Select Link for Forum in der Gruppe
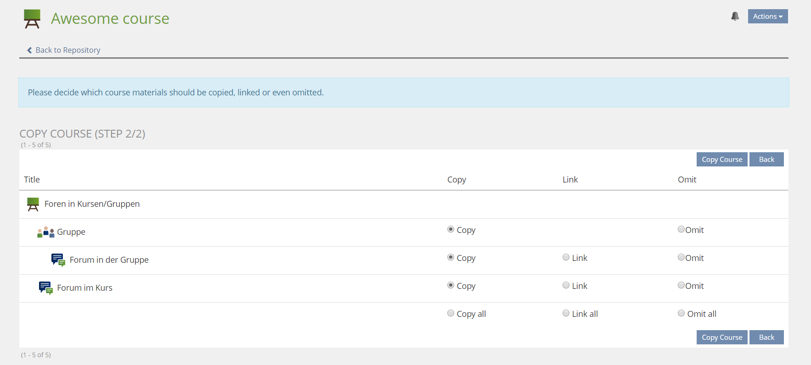Image resolution: width=811 pixels, height=365 pixels. tap(566, 257)
